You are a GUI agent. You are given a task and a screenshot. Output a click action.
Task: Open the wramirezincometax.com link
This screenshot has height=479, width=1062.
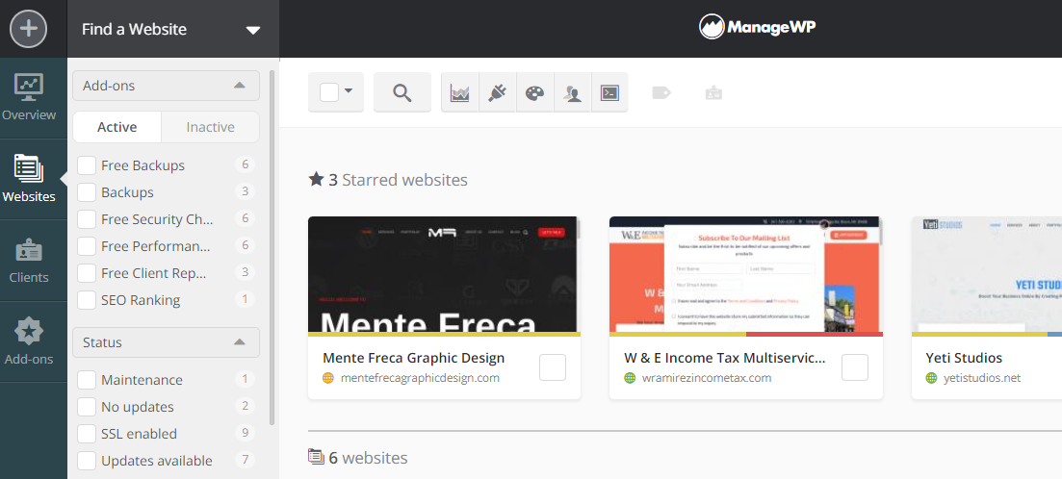click(x=707, y=377)
